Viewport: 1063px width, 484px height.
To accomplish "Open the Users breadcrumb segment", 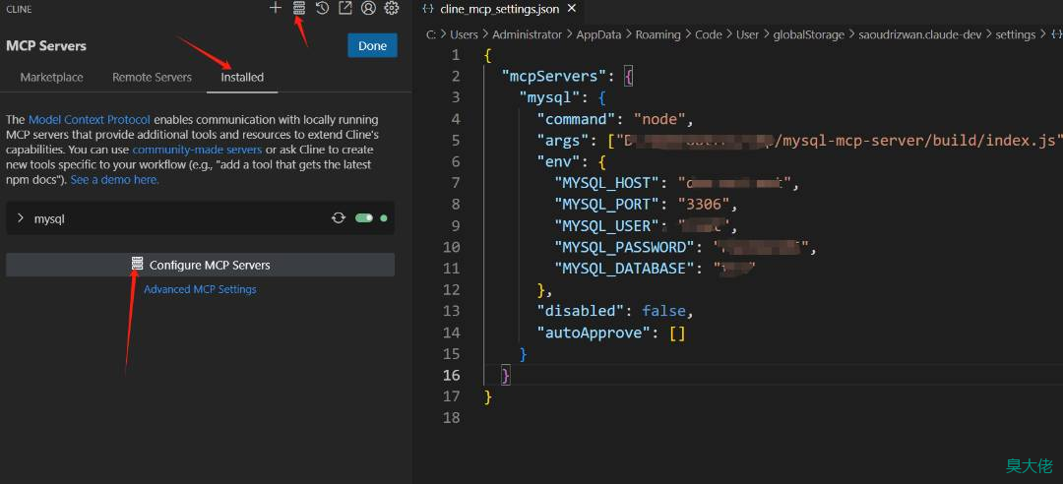I will pyautogui.click(x=464, y=34).
